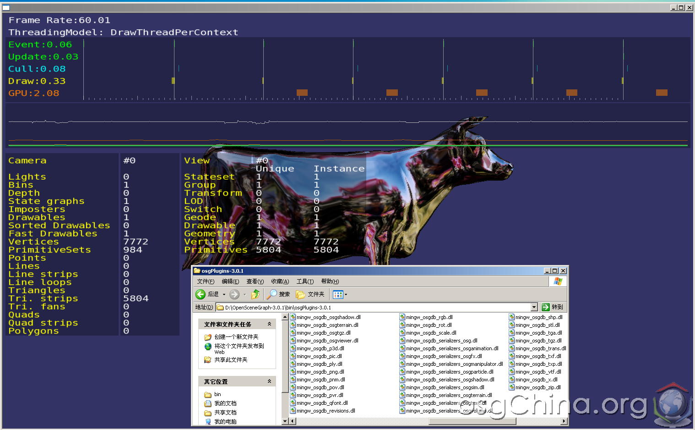695x430 pixels.
Task: Click file name mingw_osgdb_revisions.dll
Action: (x=326, y=411)
